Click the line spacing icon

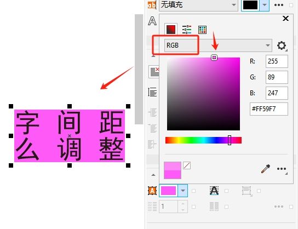coord(152,92)
